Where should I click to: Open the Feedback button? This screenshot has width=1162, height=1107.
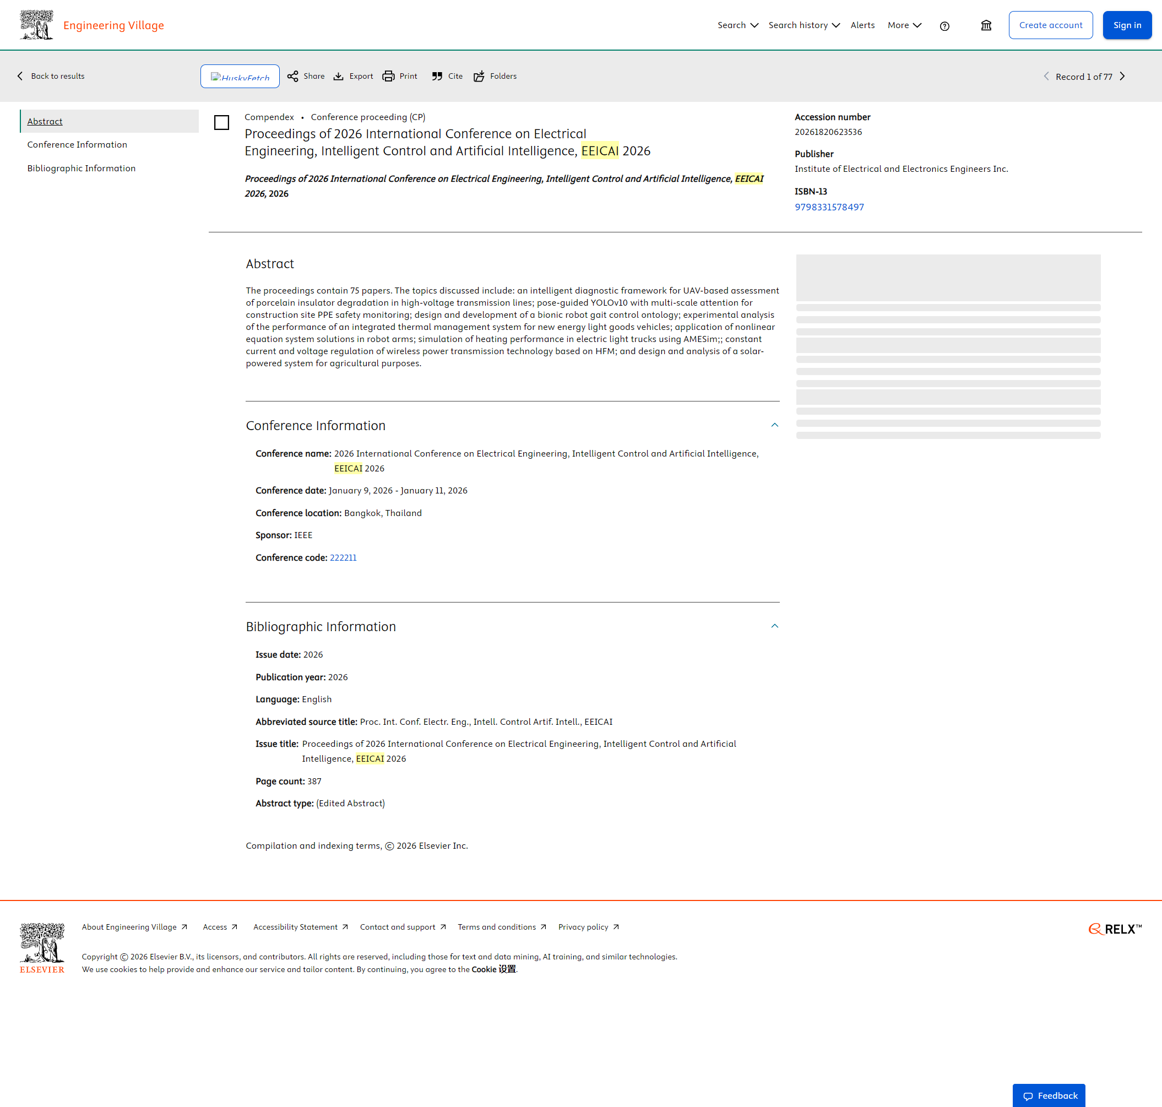pos(1049,1095)
